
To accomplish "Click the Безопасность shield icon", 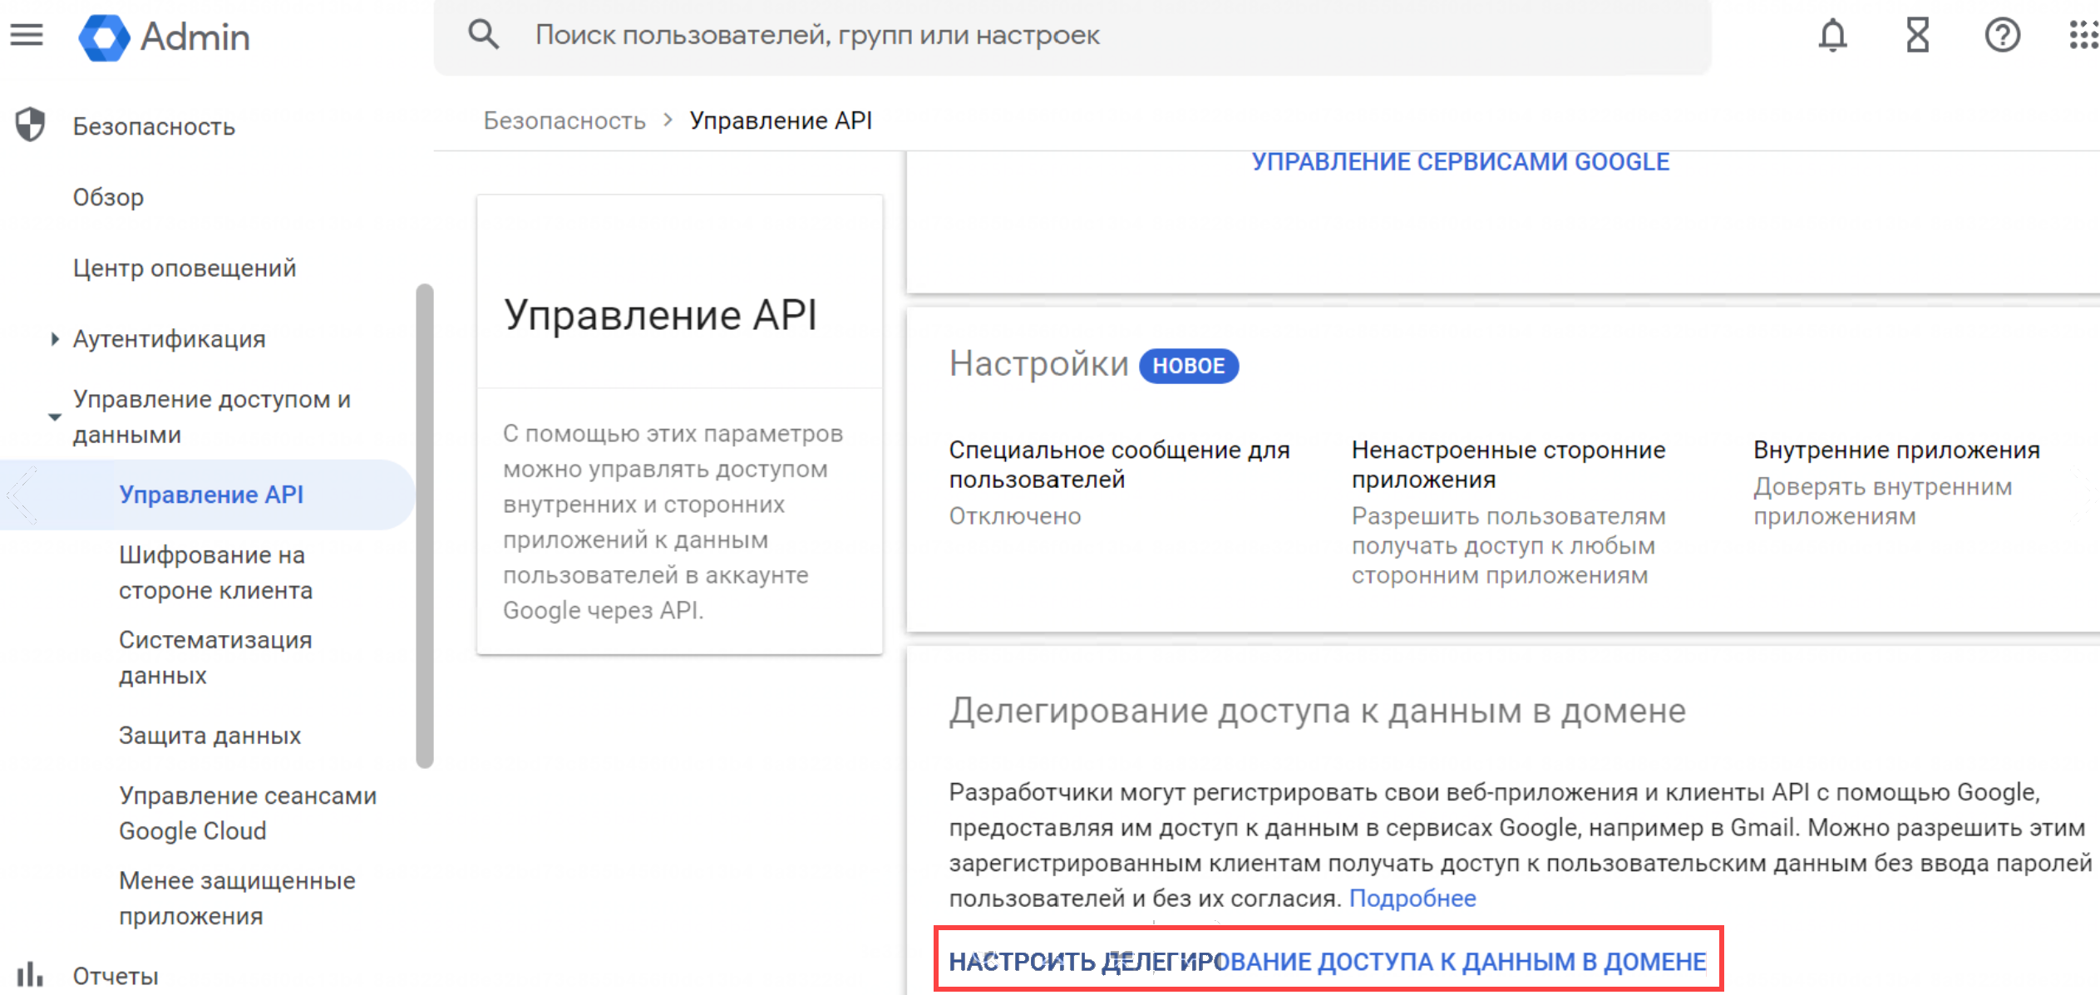I will tap(31, 126).
